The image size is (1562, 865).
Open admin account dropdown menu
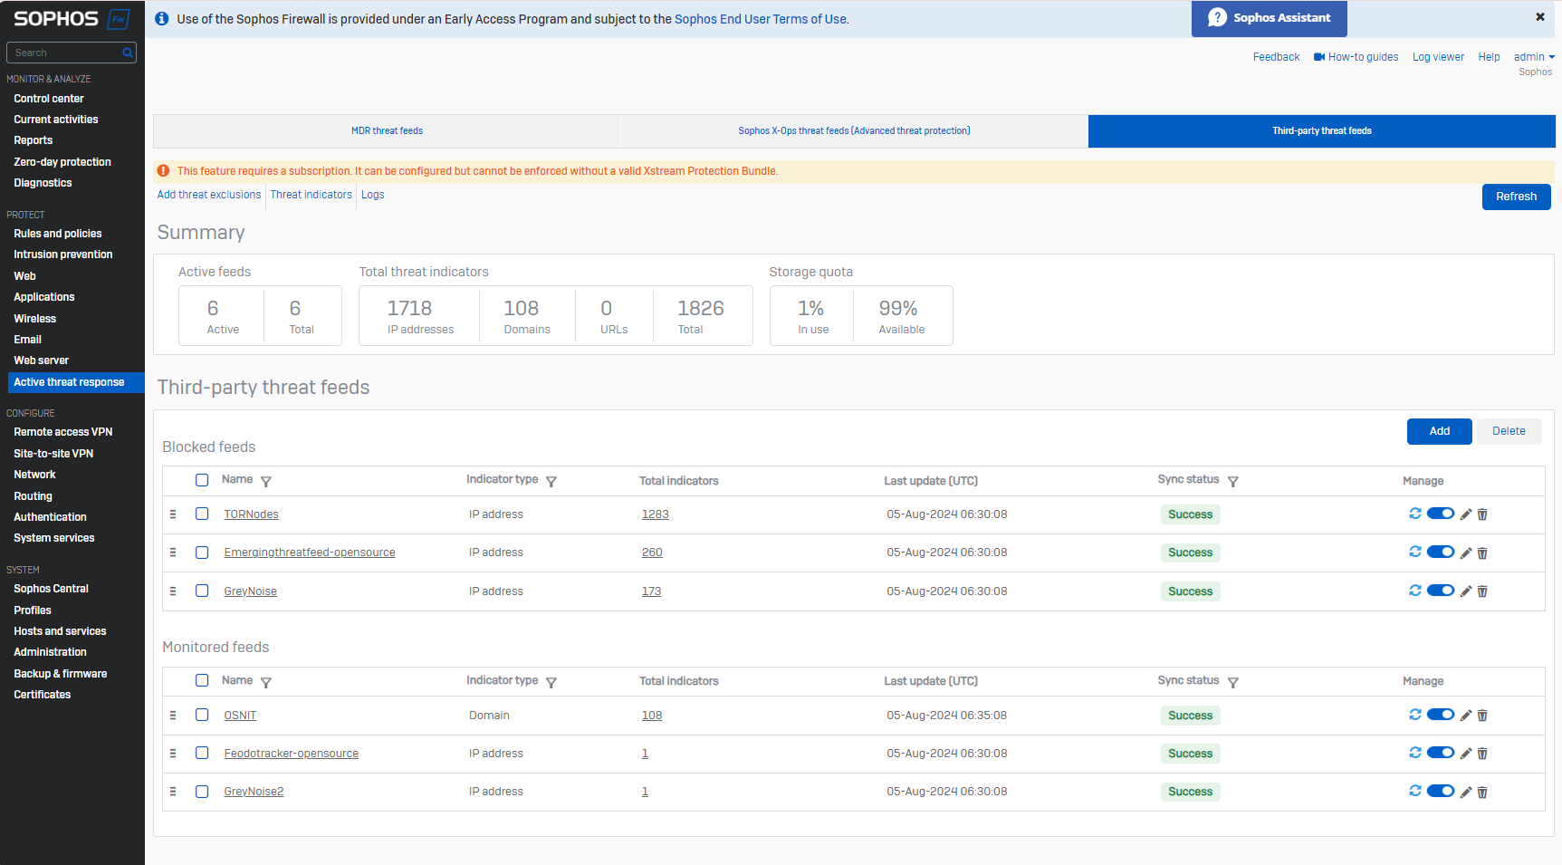pyautogui.click(x=1533, y=57)
